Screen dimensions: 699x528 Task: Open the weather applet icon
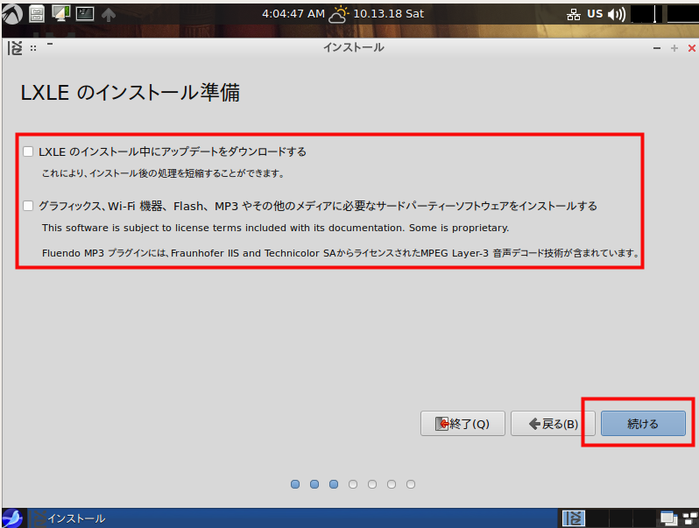[339, 14]
